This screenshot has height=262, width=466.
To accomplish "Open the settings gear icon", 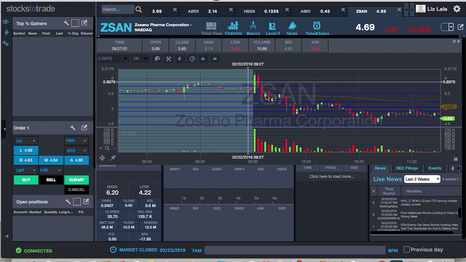I will 457,9.
